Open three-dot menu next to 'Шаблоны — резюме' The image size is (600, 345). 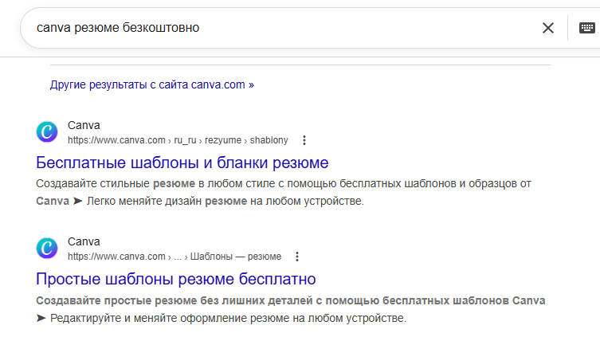click(x=297, y=257)
